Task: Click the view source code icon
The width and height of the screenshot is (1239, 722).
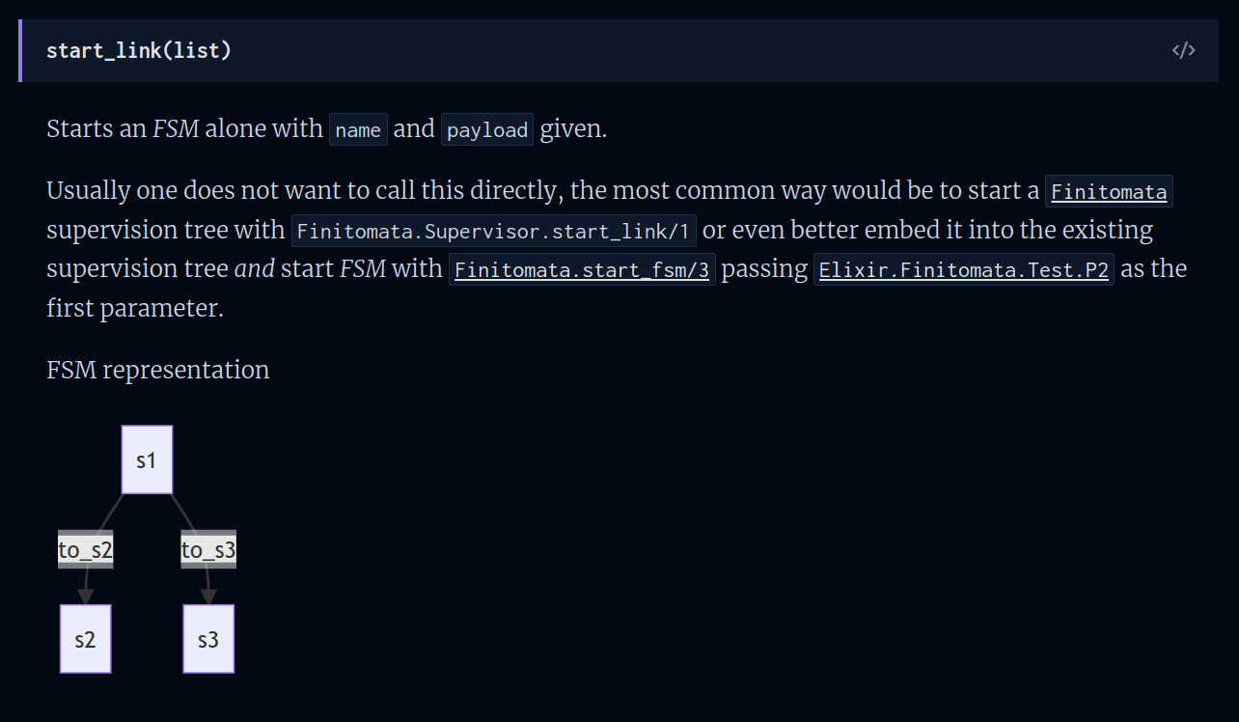Action: [1183, 50]
